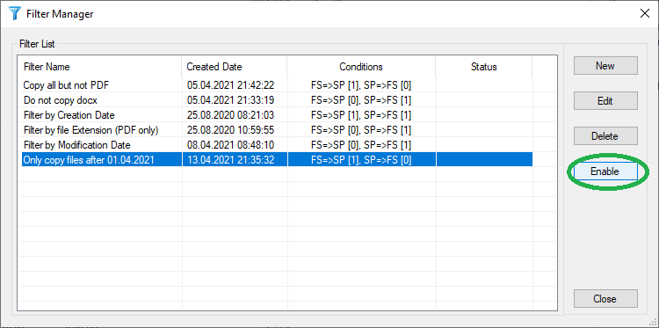The width and height of the screenshot is (659, 328).
Task: Click conditions cell of the highlighted filter row
Action: pyautogui.click(x=361, y=160)
